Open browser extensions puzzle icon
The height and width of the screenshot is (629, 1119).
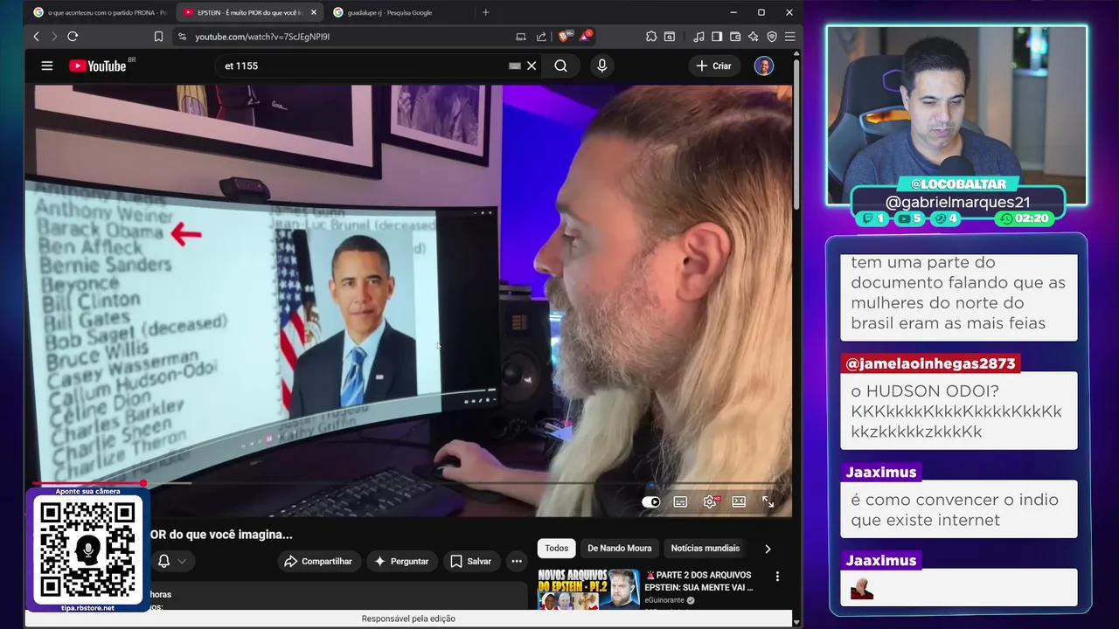pos(651,37)
